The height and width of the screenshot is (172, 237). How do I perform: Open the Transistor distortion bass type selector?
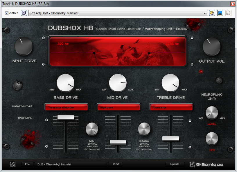coord(66,107)
